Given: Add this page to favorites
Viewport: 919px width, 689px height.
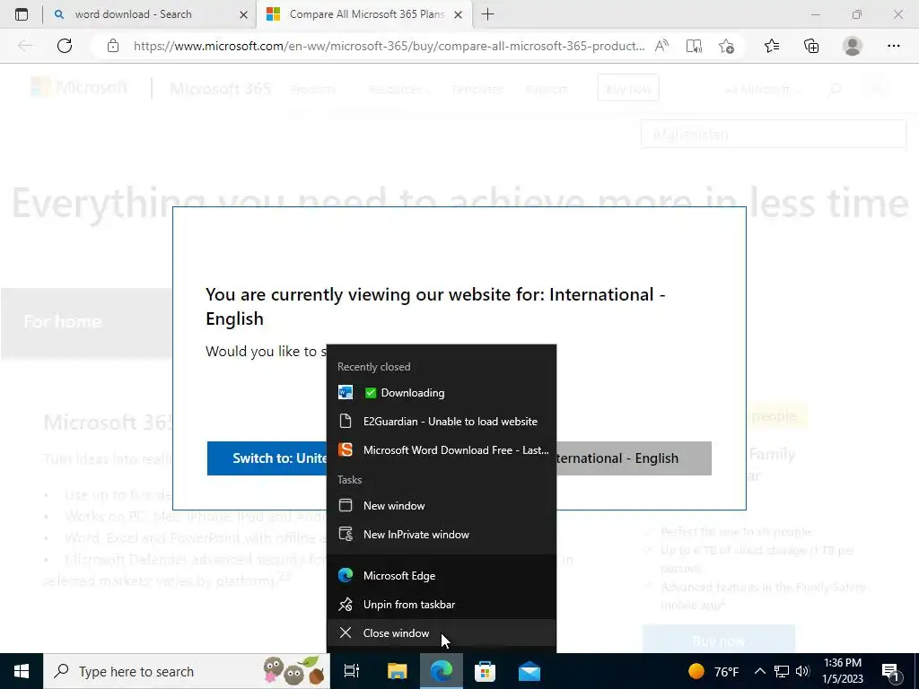Looking at the screenshot, I should 726,46.
